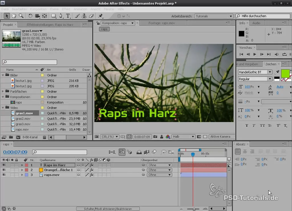Select the Selection arrow tool
This screenshot has height=211, width=292.
[7, 16]
